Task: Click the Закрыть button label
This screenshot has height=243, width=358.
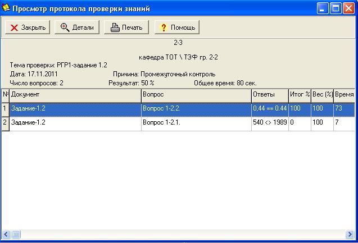Action: [33, 27]
